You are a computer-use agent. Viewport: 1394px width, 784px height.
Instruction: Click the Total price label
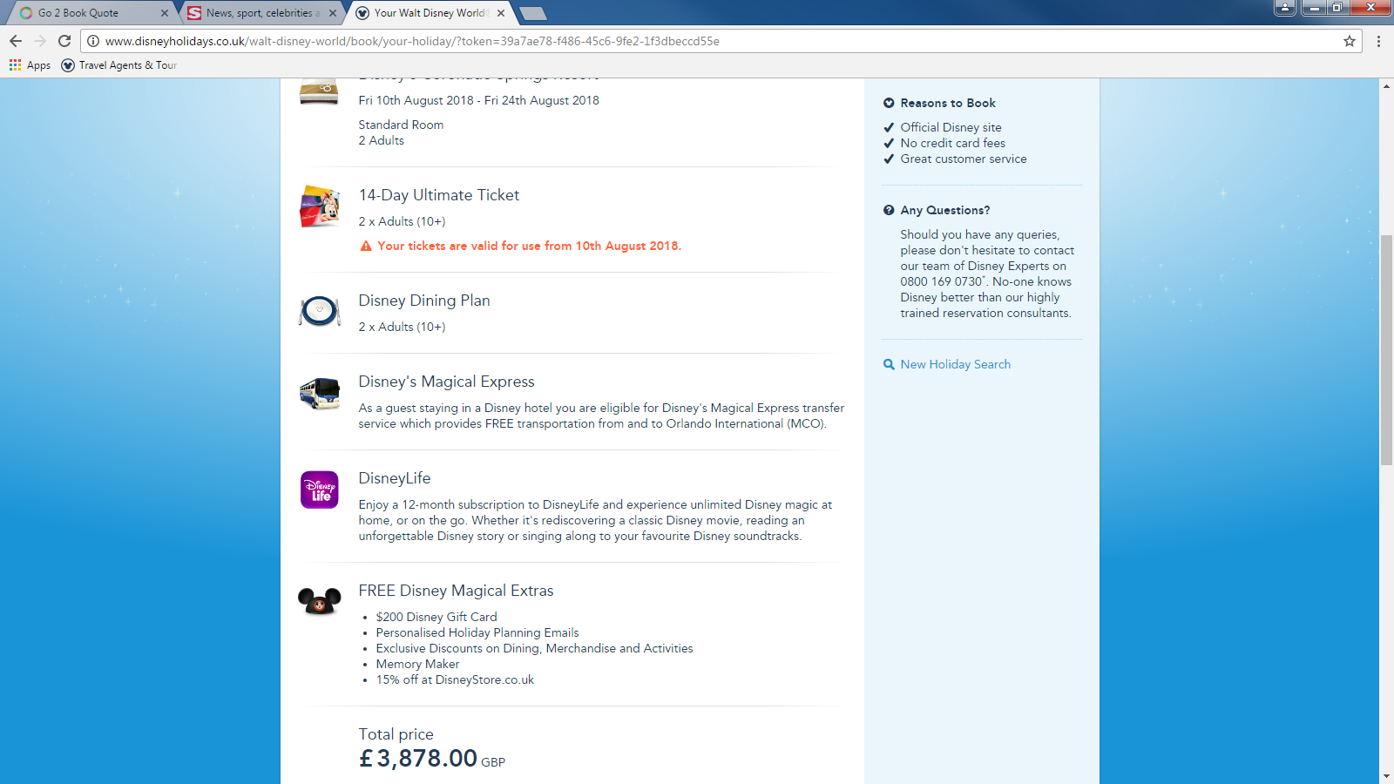click(x=396, y=734)
